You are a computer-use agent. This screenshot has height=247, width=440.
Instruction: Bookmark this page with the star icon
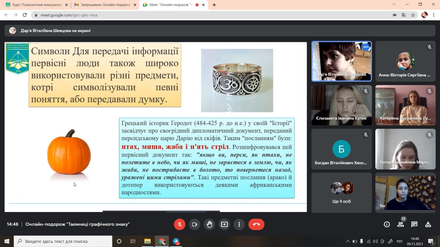coord(413,15)
